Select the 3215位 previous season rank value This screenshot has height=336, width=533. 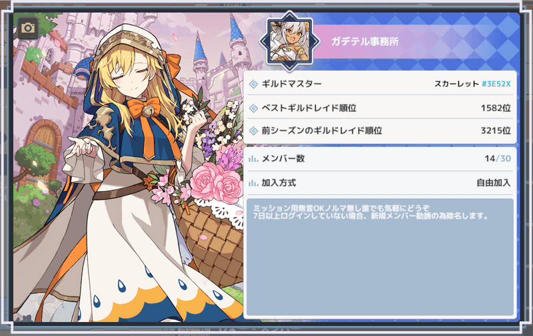(496, 130)
